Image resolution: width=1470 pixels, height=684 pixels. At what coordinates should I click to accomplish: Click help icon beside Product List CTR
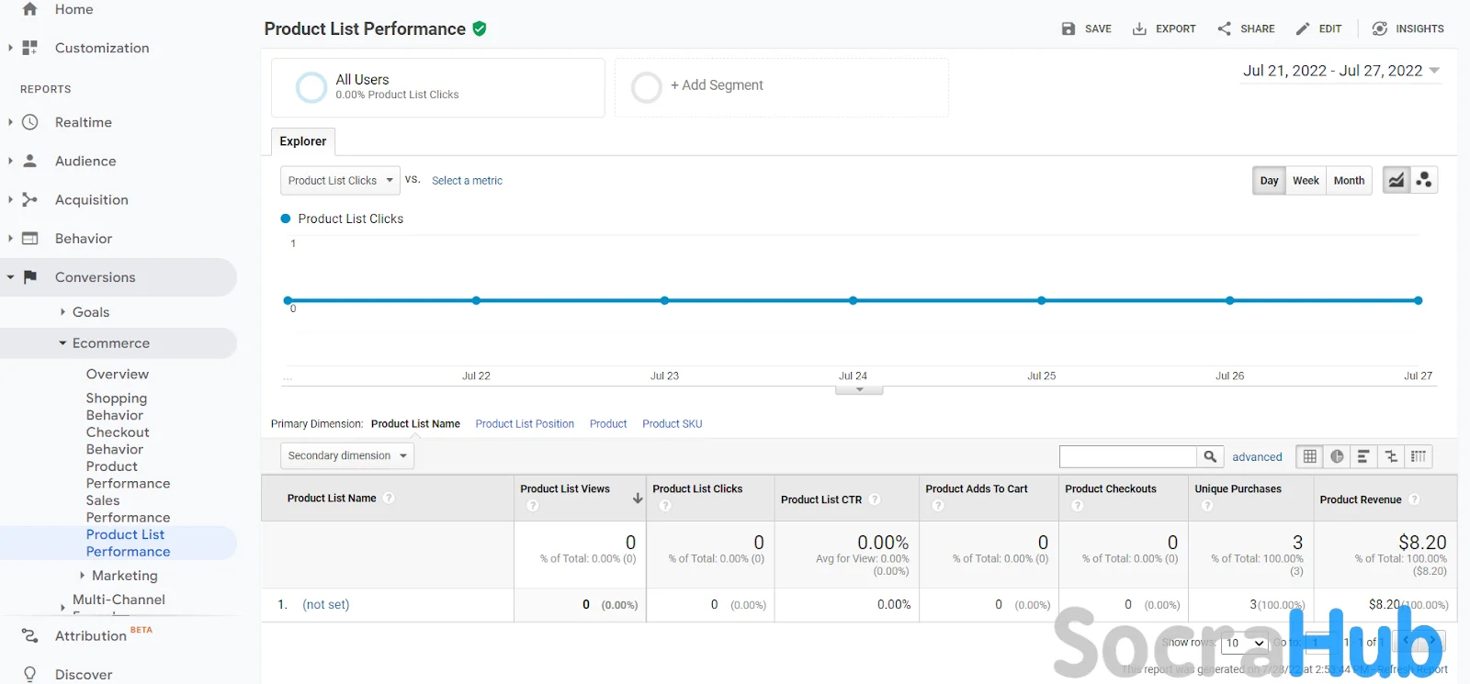pos(875,499)
